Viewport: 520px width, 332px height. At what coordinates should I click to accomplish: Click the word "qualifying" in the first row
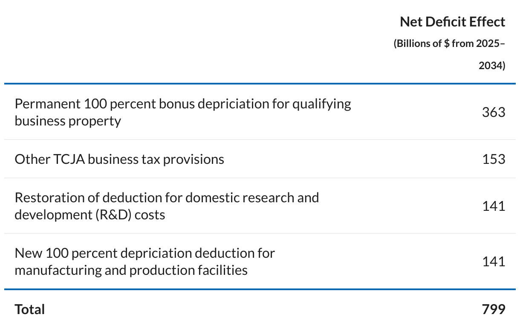coord(321,105)
